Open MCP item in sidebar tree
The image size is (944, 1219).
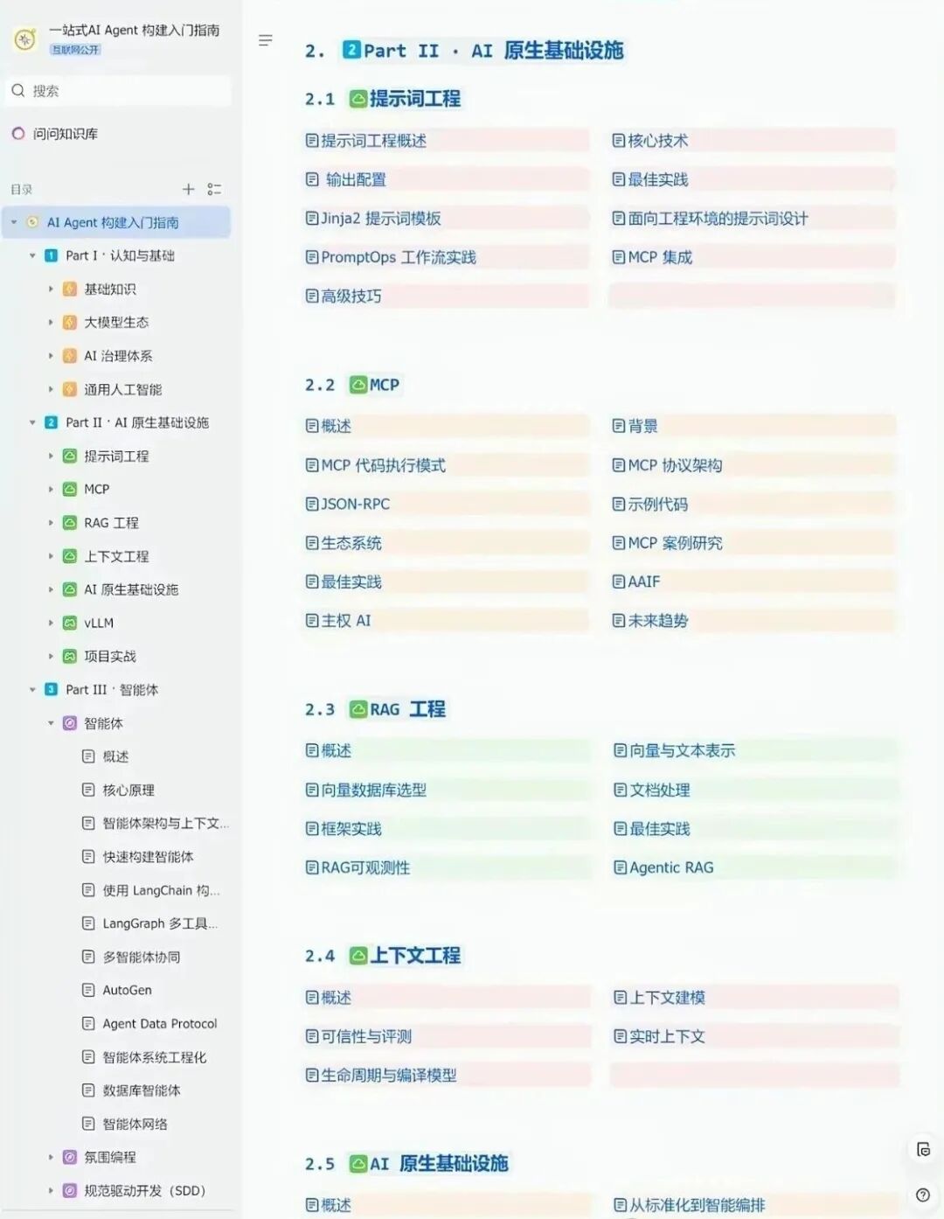[x=96, y=489]
